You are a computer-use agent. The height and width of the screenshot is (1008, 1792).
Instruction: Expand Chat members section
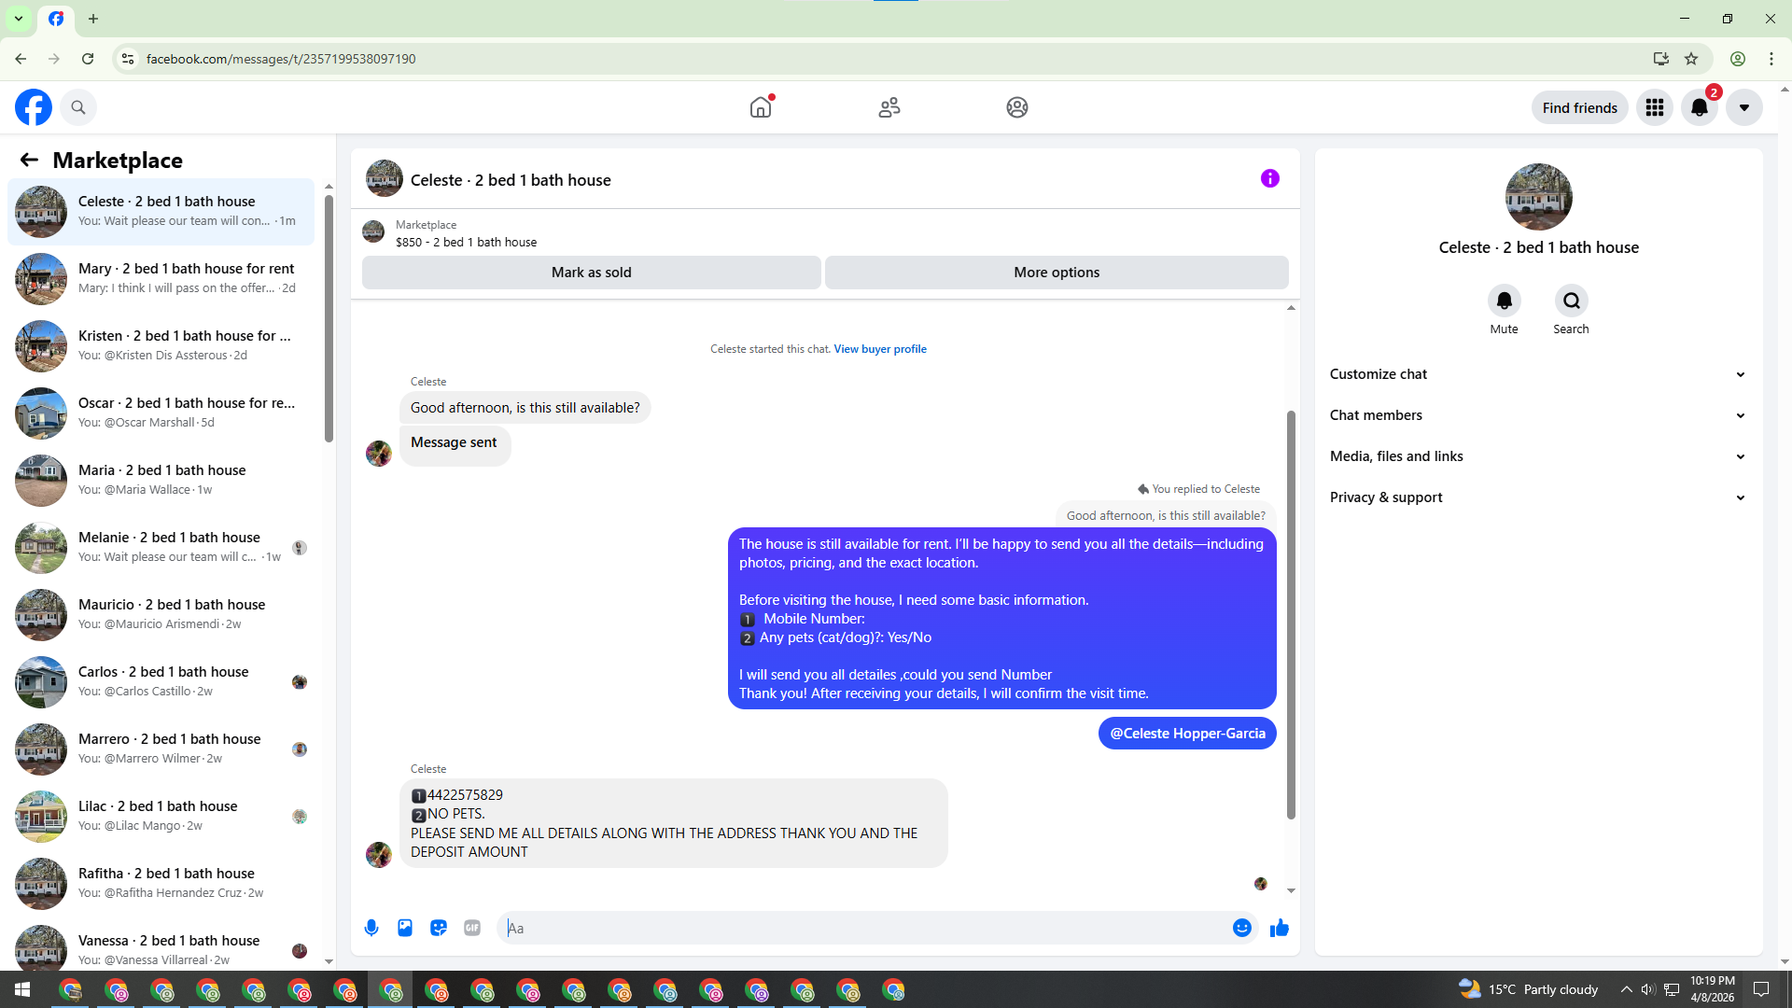pyautogui.click(x=1538, y=415)
